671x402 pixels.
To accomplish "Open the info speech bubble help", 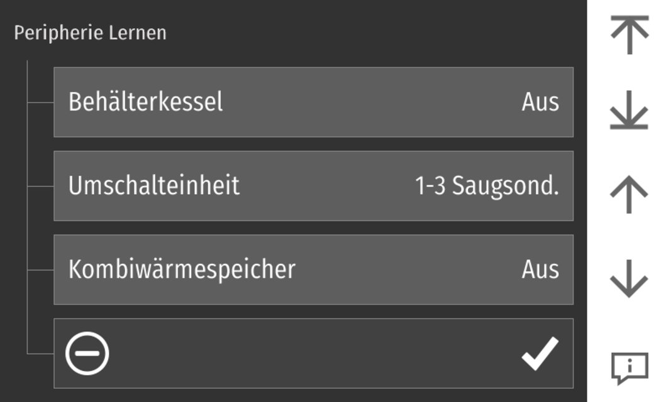I will (x=629, y=367).
